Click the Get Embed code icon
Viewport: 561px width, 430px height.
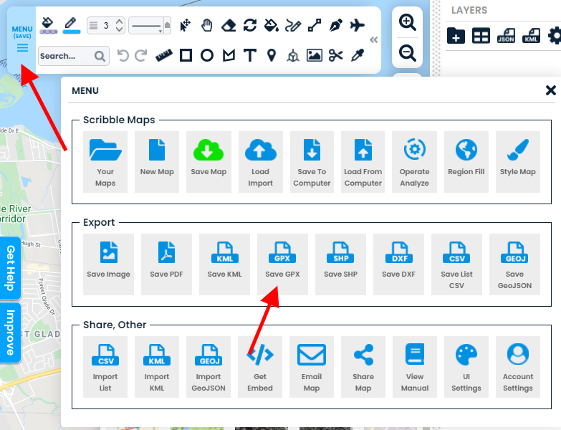click(260, 365)
